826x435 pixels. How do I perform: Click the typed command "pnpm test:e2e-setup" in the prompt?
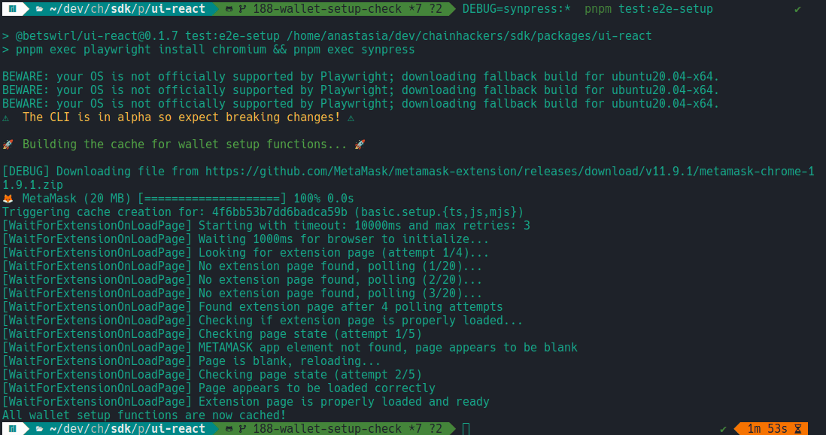point(648,9)
